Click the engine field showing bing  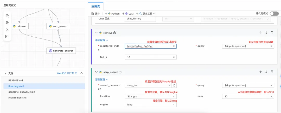pos(151,105)
